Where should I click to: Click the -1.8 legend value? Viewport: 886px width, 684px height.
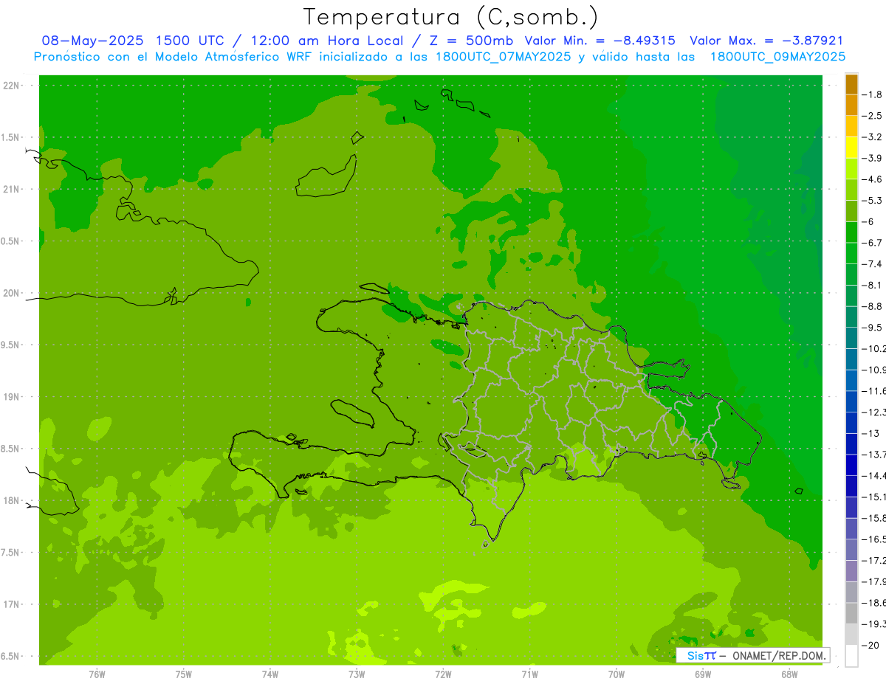(x=872, y=94)
